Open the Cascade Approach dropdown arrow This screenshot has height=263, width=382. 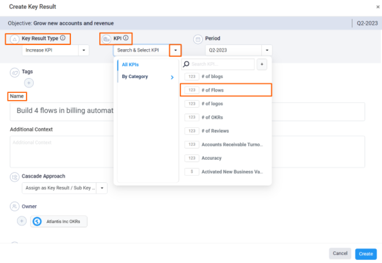[102, 188]
